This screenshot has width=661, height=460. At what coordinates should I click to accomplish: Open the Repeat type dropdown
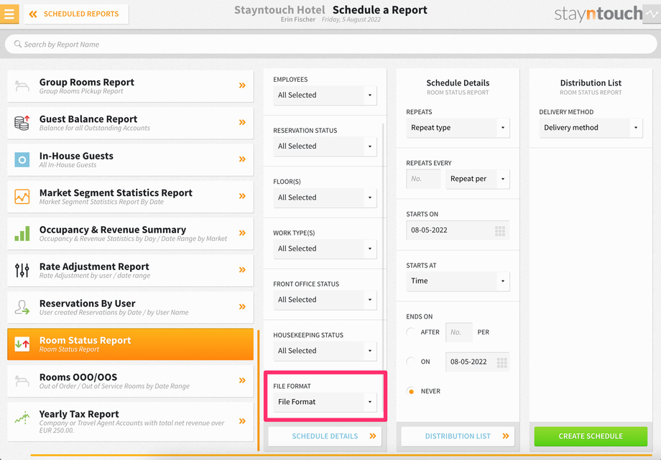(458, 128)
